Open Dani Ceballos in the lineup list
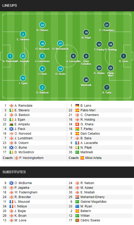 pos(90,134)
